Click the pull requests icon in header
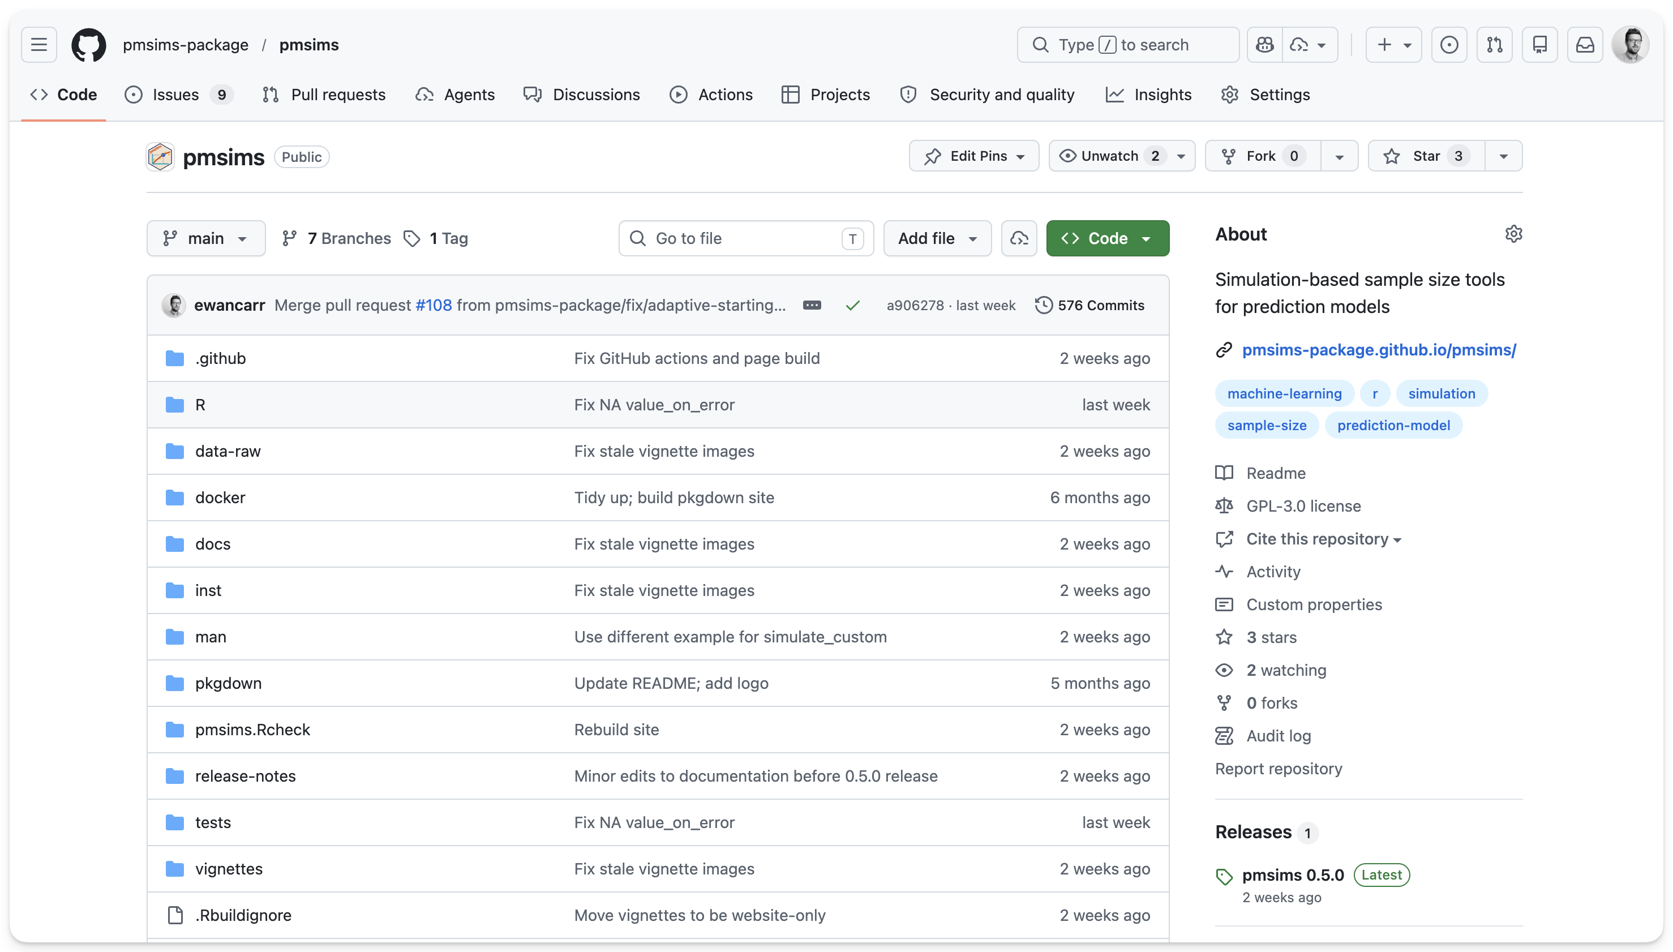This screenshot has width=1673, height=952. pos(1495,45)
